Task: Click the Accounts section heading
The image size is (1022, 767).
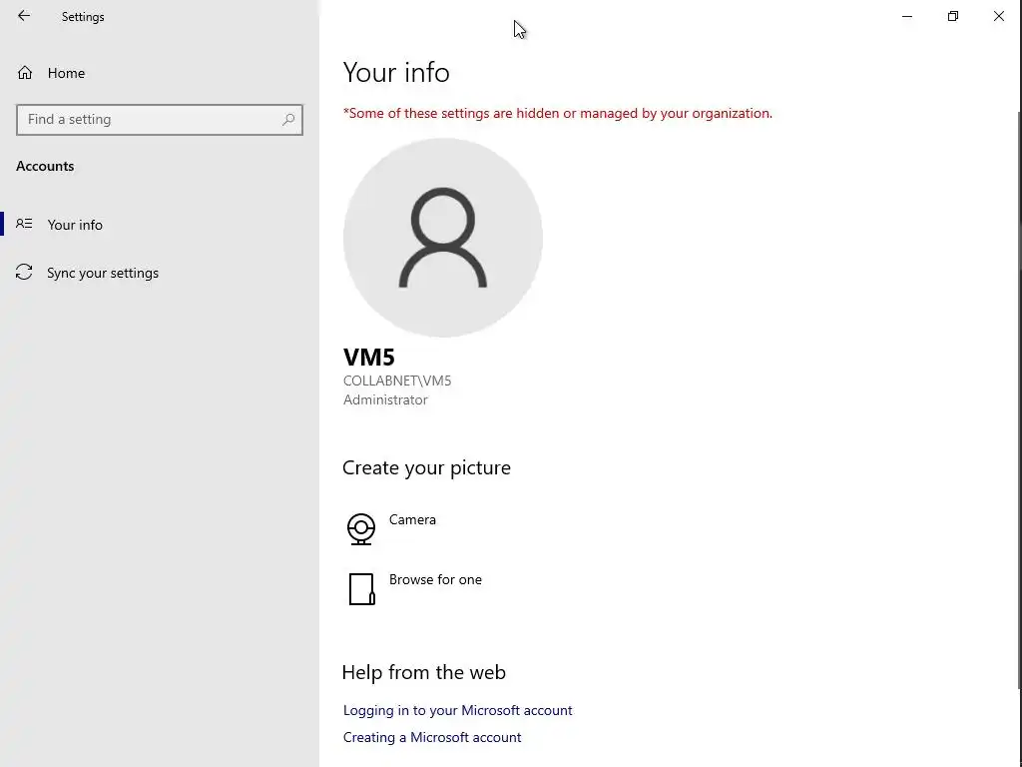Action: [x=45, y=167]
